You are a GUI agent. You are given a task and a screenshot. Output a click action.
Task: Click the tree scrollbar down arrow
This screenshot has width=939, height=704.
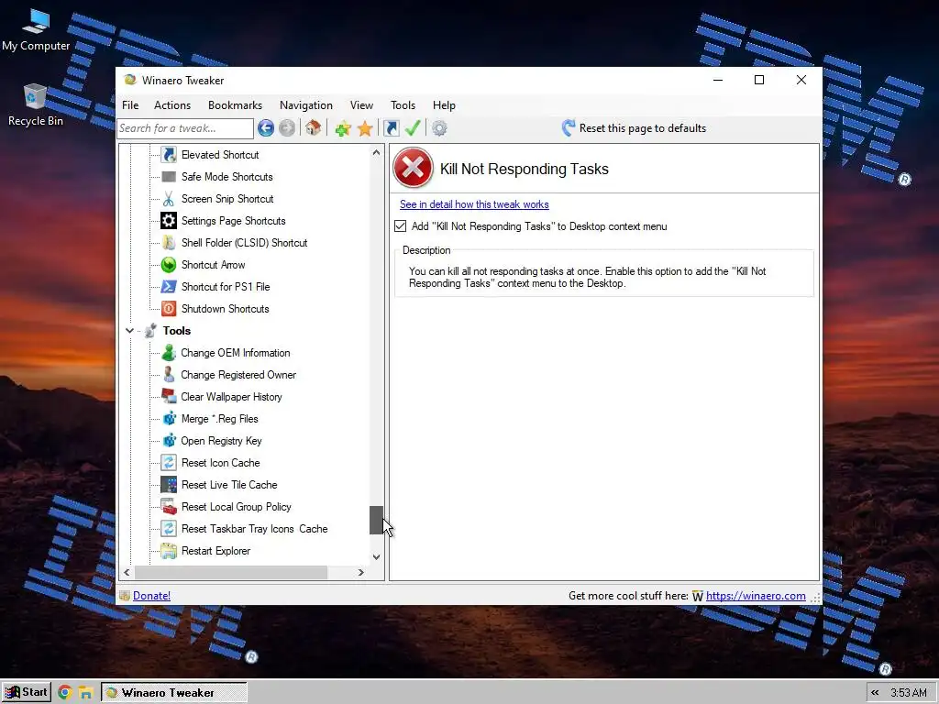tap(376, 556)
